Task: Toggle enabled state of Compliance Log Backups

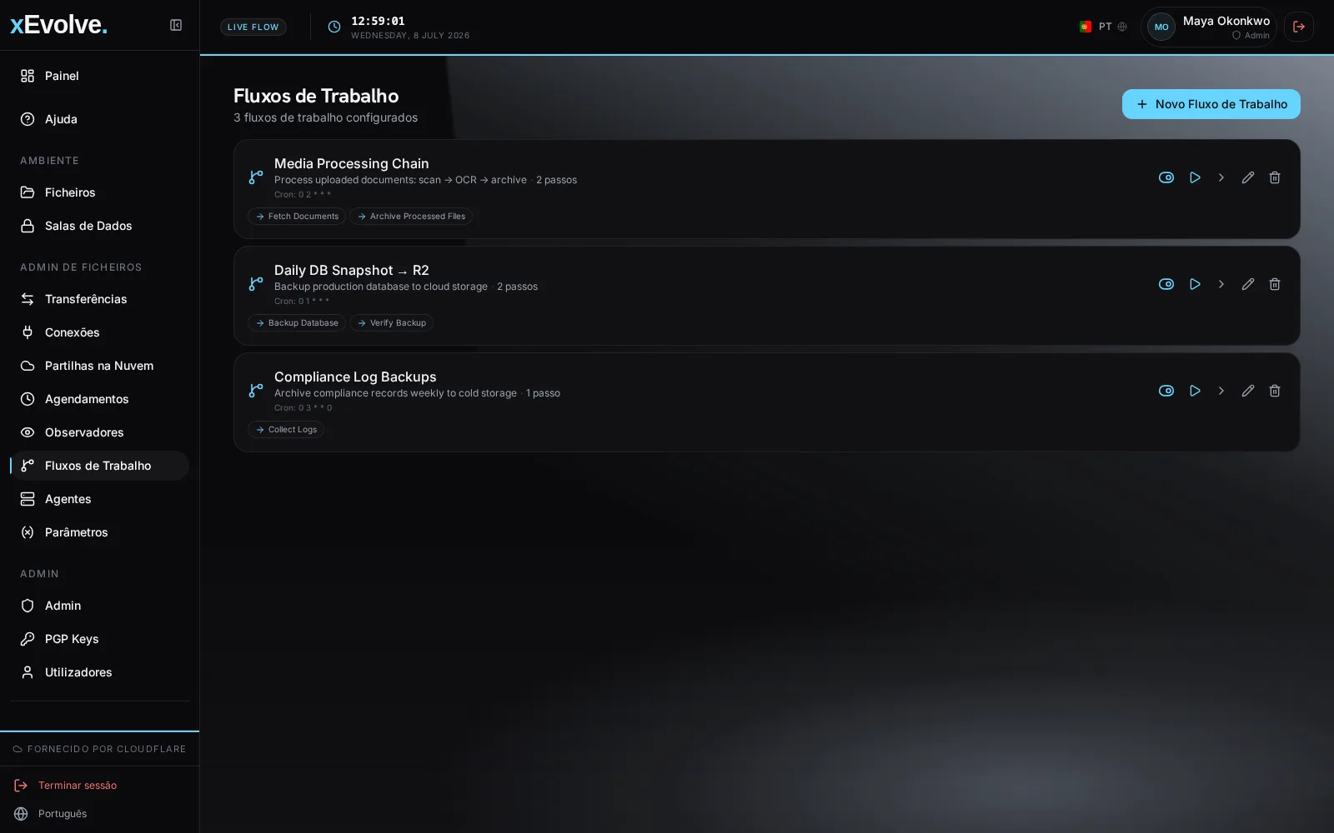Action: pyautogui.click(x=1166, y=391)
